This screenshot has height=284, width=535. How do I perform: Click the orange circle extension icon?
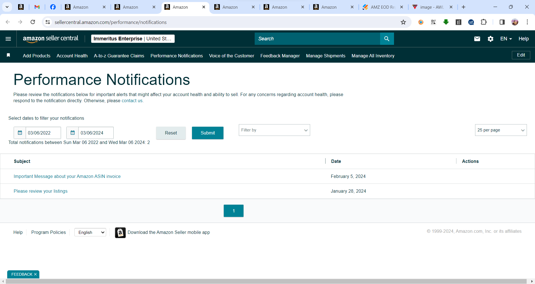(421, 22)
